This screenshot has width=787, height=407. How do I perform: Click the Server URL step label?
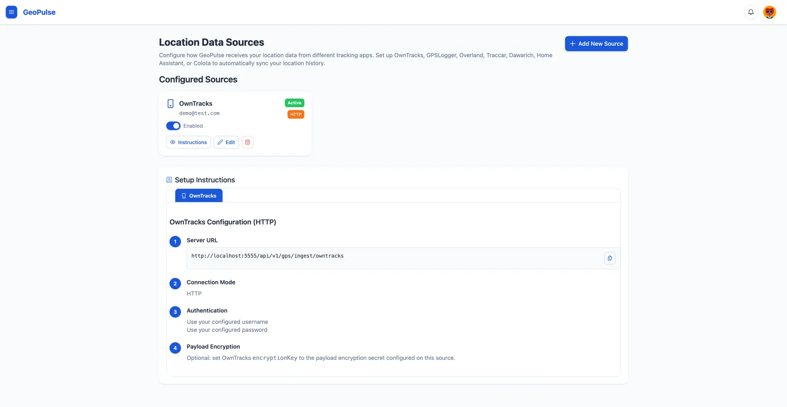(202, 240)
